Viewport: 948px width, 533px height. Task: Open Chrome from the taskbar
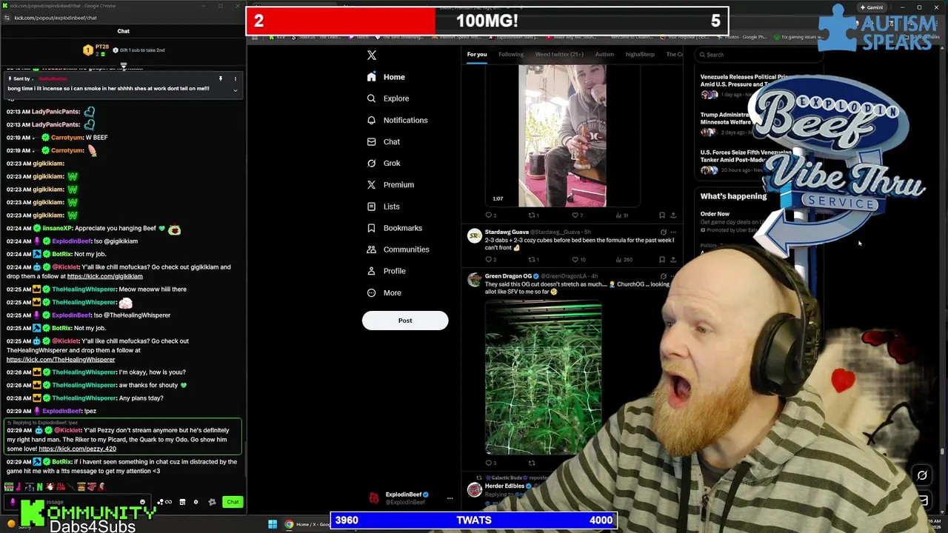289,524
